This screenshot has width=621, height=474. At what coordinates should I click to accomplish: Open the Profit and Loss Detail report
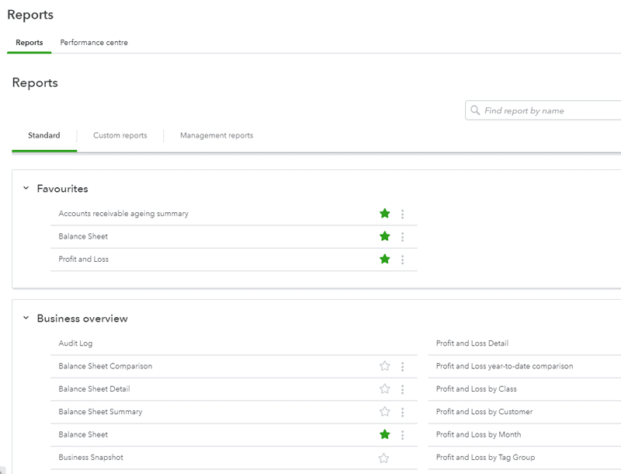(x=472, y=343)
